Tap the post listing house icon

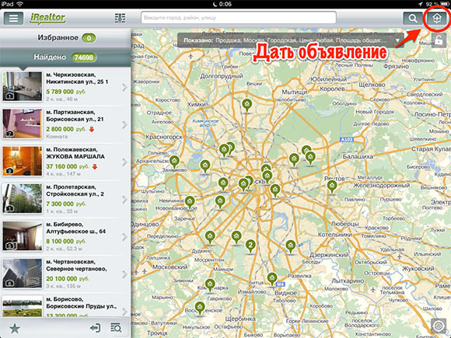point(437,19)
